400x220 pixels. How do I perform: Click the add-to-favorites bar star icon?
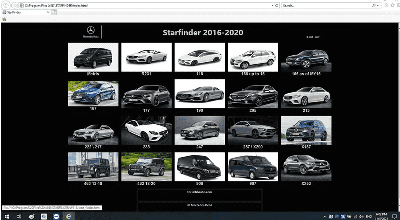click(x=4, y=19)
